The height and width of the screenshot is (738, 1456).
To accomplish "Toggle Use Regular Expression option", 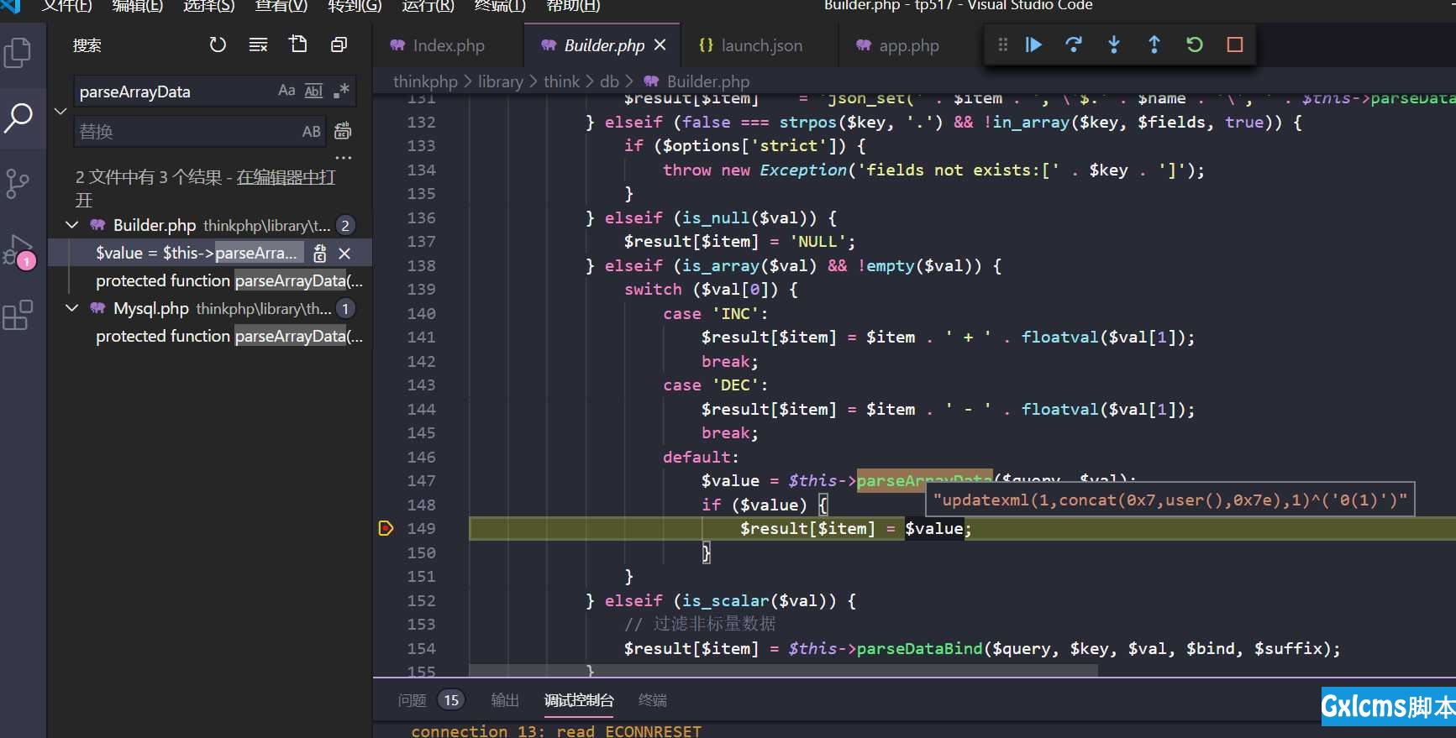I will click(x=340, y=91).
